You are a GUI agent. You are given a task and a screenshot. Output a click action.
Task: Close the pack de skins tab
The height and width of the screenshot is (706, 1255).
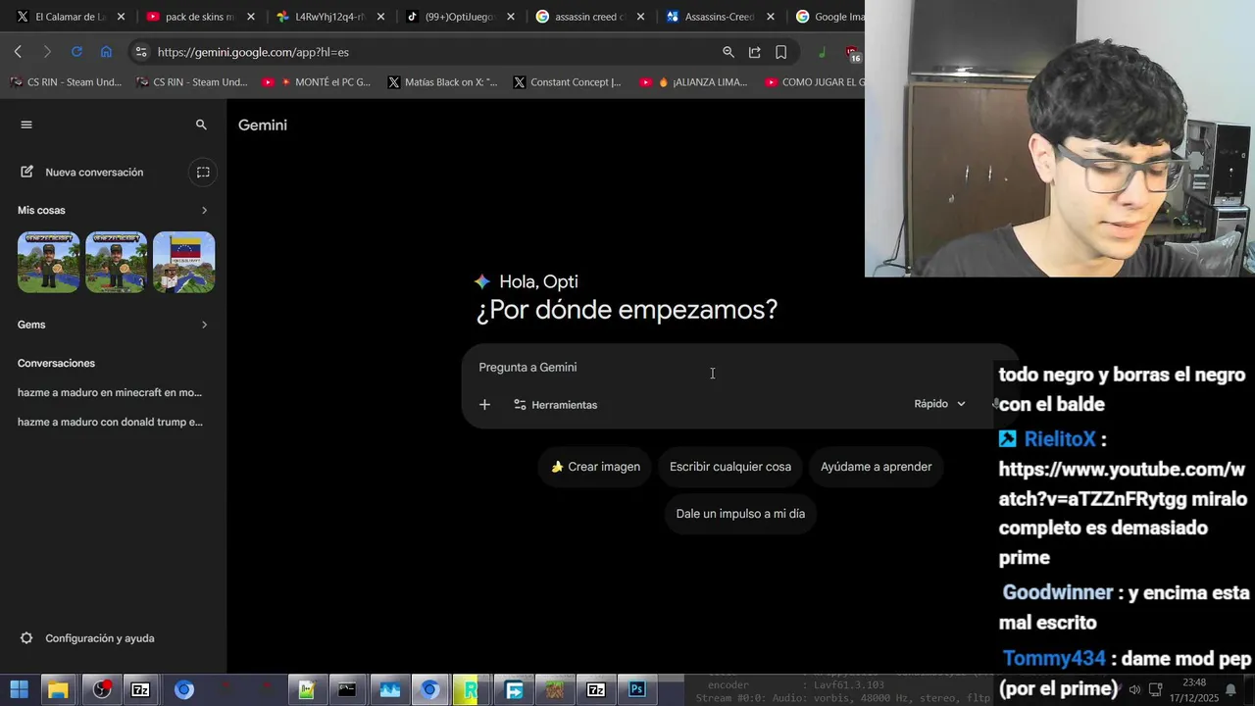click(251, 17)
